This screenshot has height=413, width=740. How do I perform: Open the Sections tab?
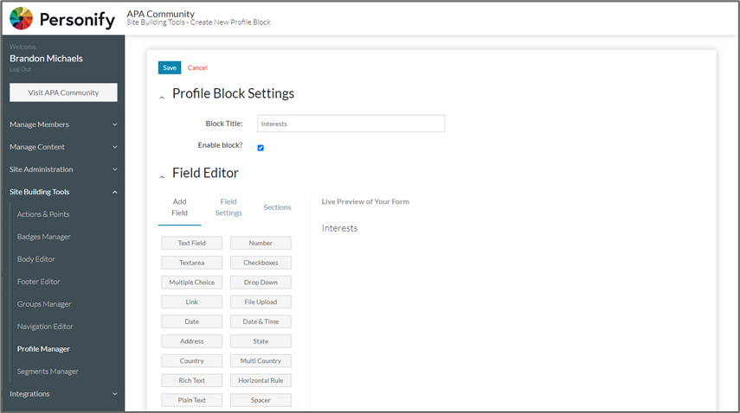(x=277, y=207)
